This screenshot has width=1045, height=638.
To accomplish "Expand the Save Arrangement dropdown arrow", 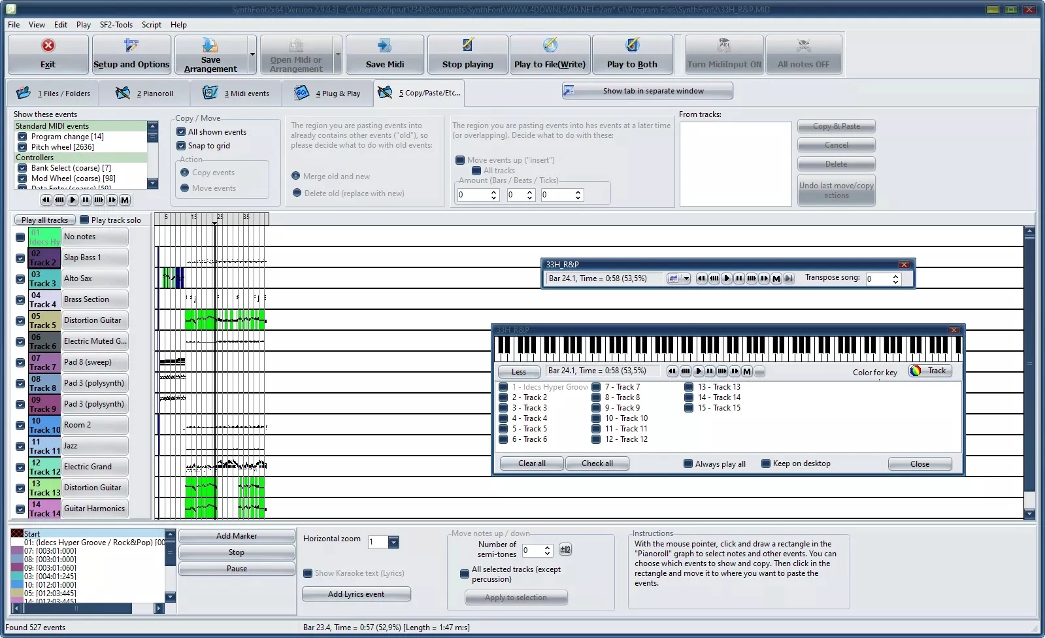I will (x=252, y=55).
